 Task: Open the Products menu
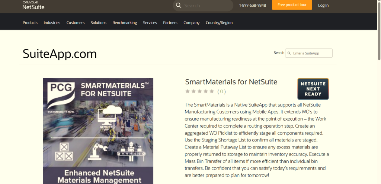[30, 23]
